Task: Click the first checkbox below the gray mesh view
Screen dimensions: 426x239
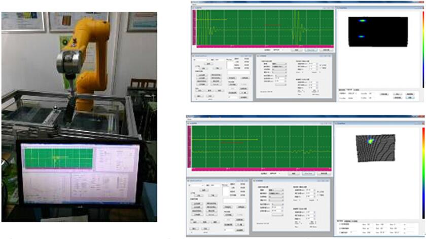Action: tap(339, 224)
